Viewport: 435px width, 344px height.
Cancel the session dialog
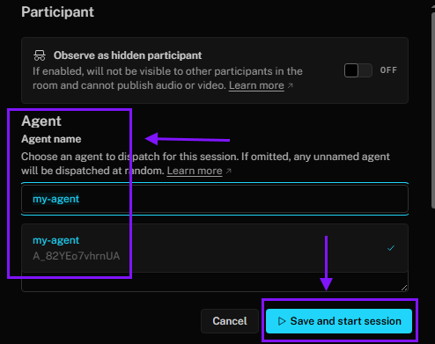230,321
